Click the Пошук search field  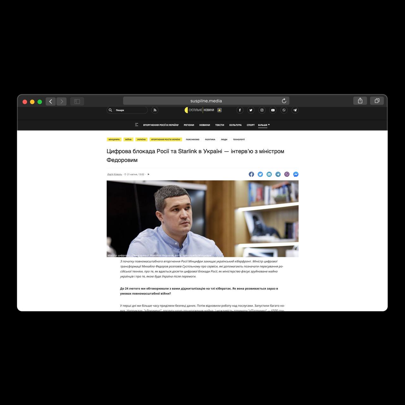(x=130, y=110)
